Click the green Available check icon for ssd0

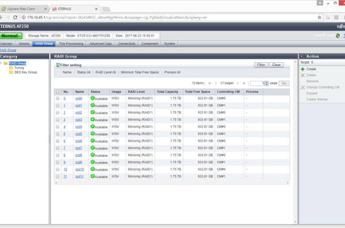tap(92, 98)
